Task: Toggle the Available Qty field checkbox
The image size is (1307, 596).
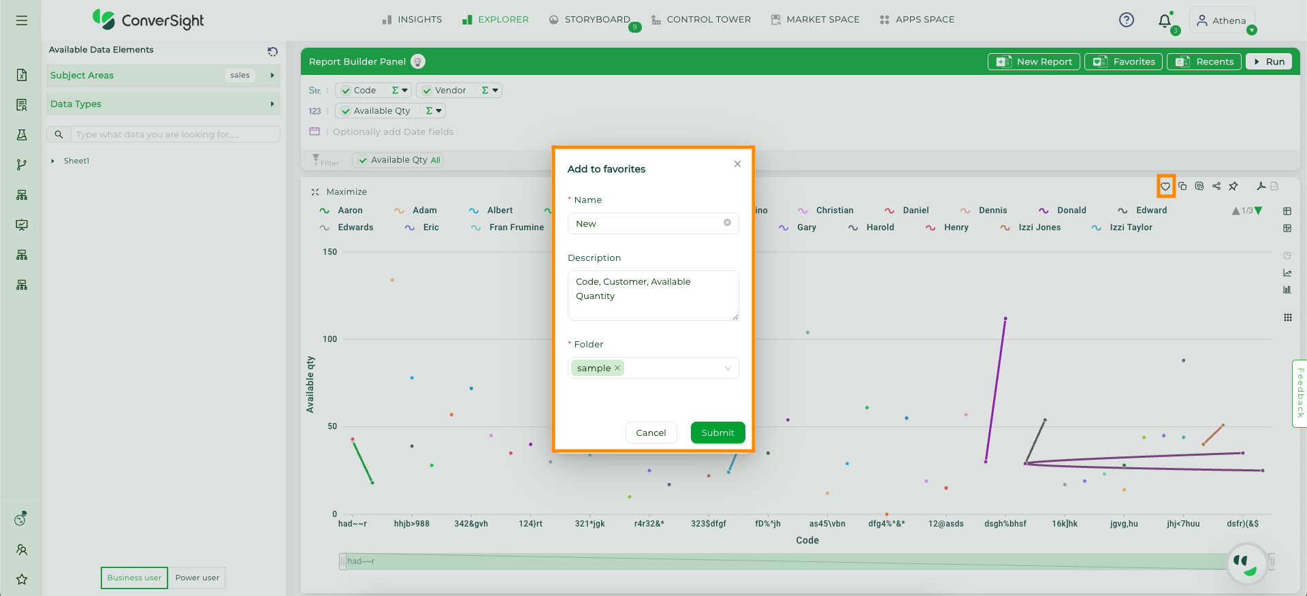Action: (346, 111)
